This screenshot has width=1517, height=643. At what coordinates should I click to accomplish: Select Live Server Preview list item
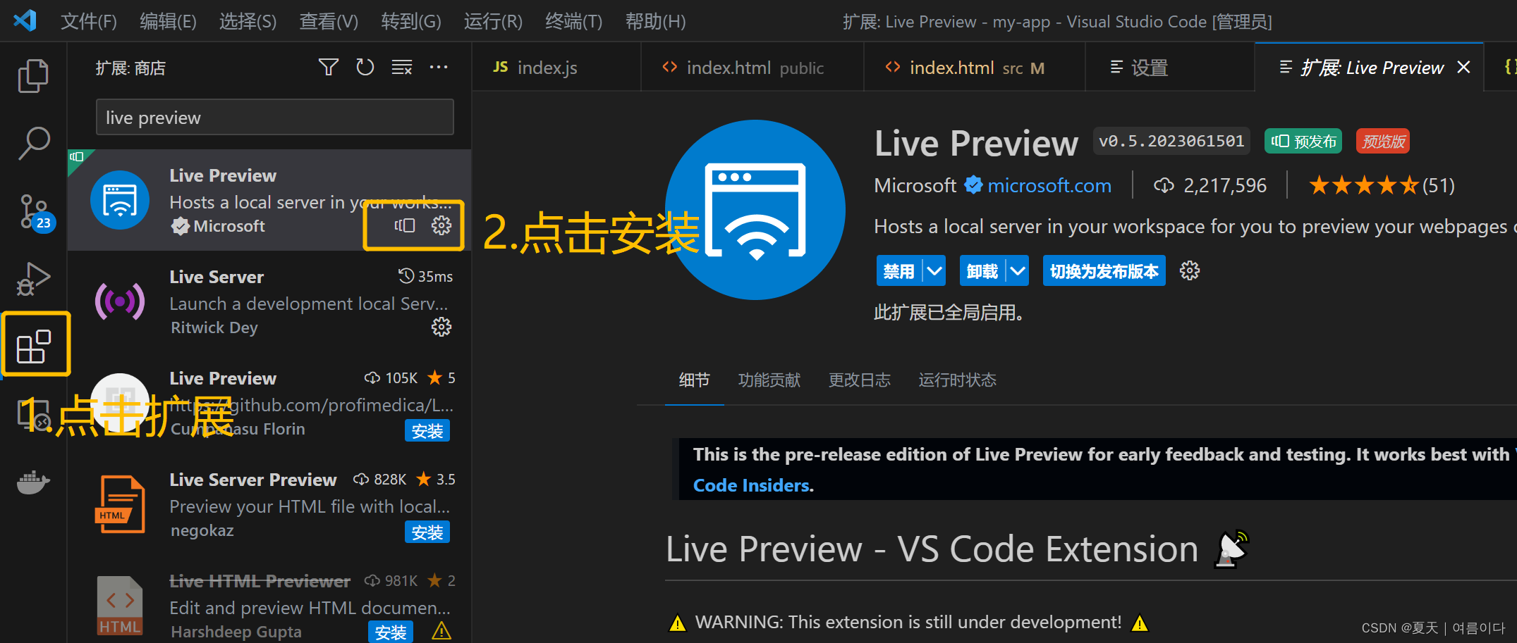coord(269,504)
